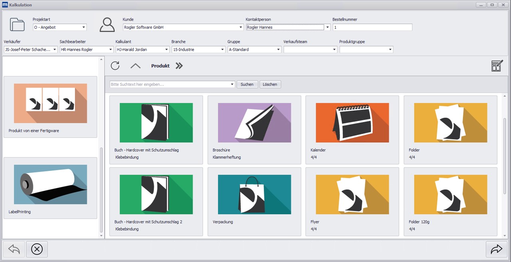Click the Suchen button
511x262 pixels.
247,84
